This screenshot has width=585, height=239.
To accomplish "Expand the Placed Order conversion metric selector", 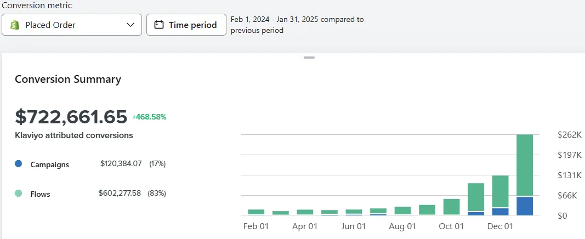I will click(x=72, y=25).
